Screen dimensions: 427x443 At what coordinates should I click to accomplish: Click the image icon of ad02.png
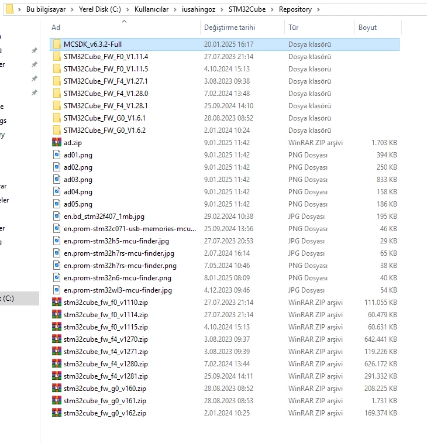(x=57, y=167)
